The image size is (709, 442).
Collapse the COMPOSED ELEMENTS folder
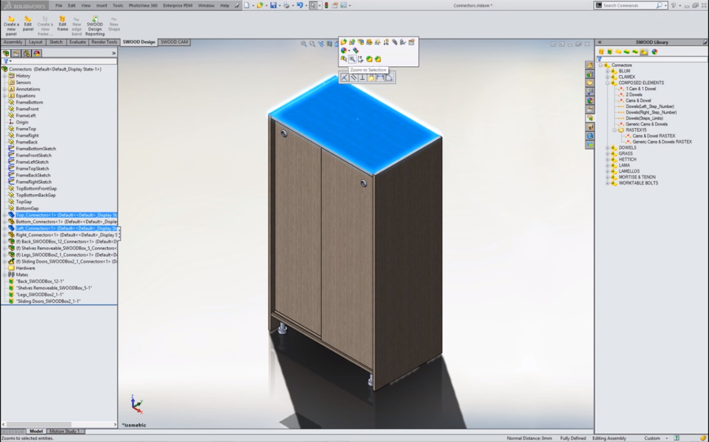[608, 83]
